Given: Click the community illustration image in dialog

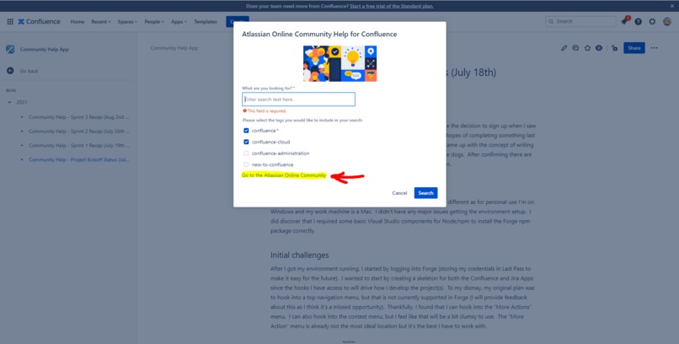Looking at the screenshot, I should tap(340, 64).
